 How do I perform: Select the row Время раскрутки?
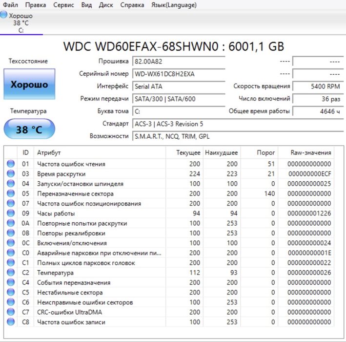coord(169,173)
